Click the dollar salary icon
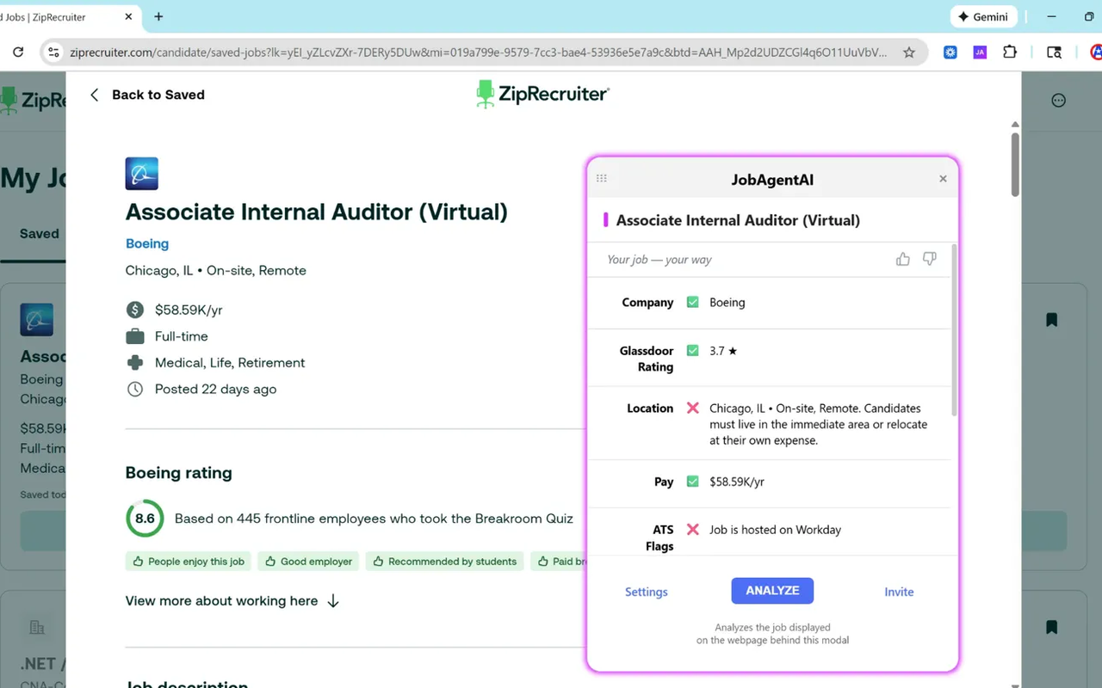The height and width of the screenshot is (688, 1102). pyautogui.click(x=135, y=310)
